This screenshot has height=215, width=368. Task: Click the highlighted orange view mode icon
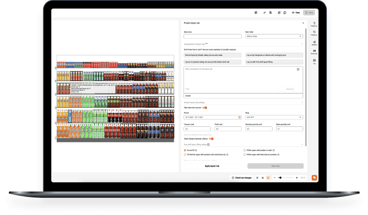(x=268, y=177)
